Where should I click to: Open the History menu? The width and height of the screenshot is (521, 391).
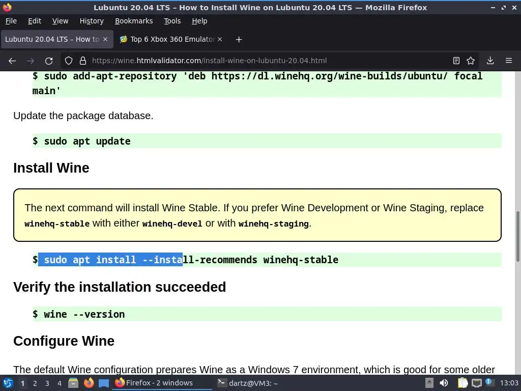[92, 21]
